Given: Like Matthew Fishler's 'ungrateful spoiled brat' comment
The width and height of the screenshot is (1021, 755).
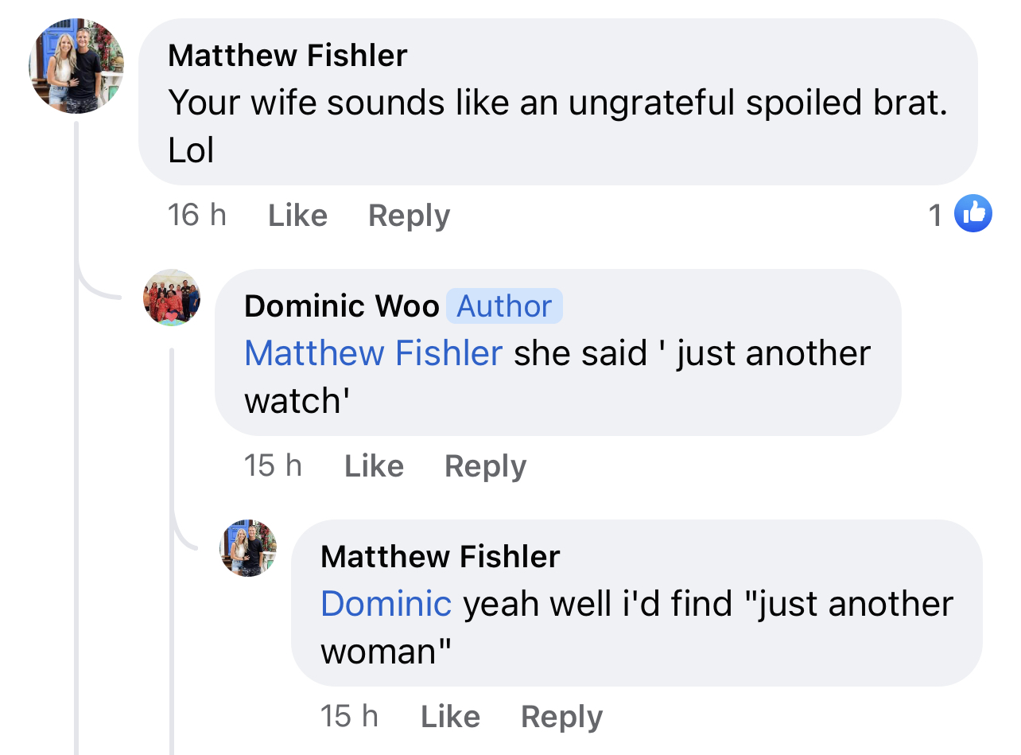Looking at the screenshot, I should coord(297,216).
